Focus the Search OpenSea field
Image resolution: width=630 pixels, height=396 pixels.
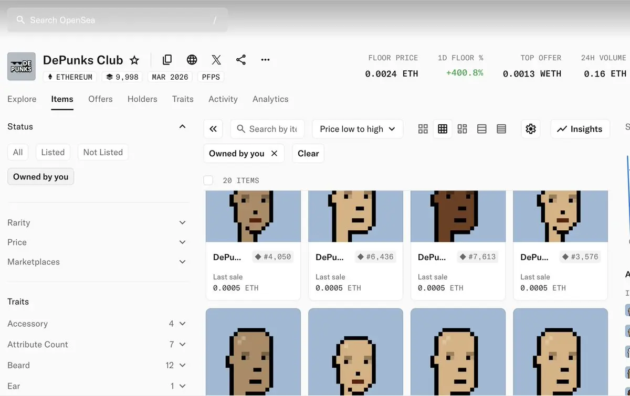pos(118,20)
